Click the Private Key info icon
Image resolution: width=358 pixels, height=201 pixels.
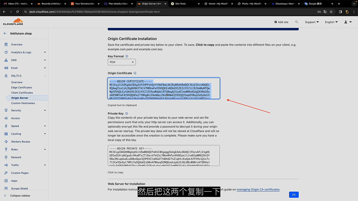point(126,113)
